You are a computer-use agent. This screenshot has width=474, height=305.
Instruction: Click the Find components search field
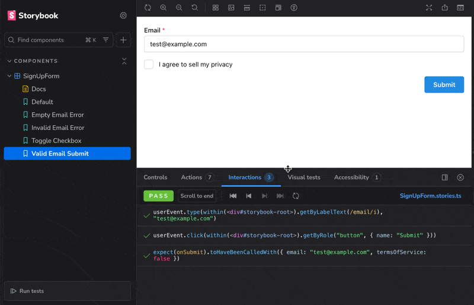click(x=59, y=40)
